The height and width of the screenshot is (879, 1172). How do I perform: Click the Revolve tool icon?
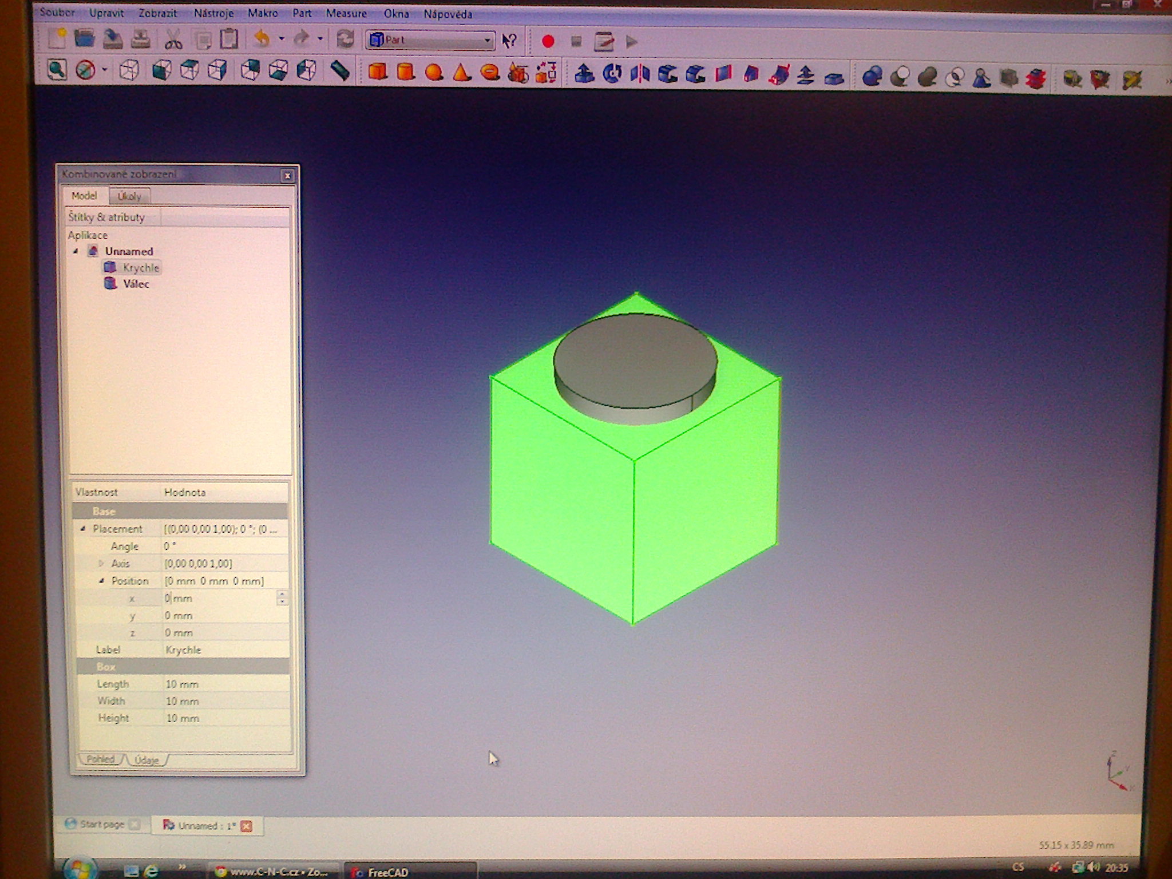coord(612,74)
